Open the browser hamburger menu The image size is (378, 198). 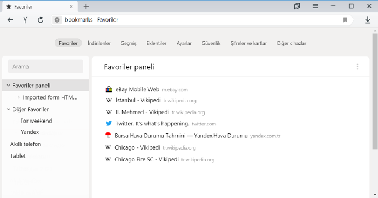(315, 6)
